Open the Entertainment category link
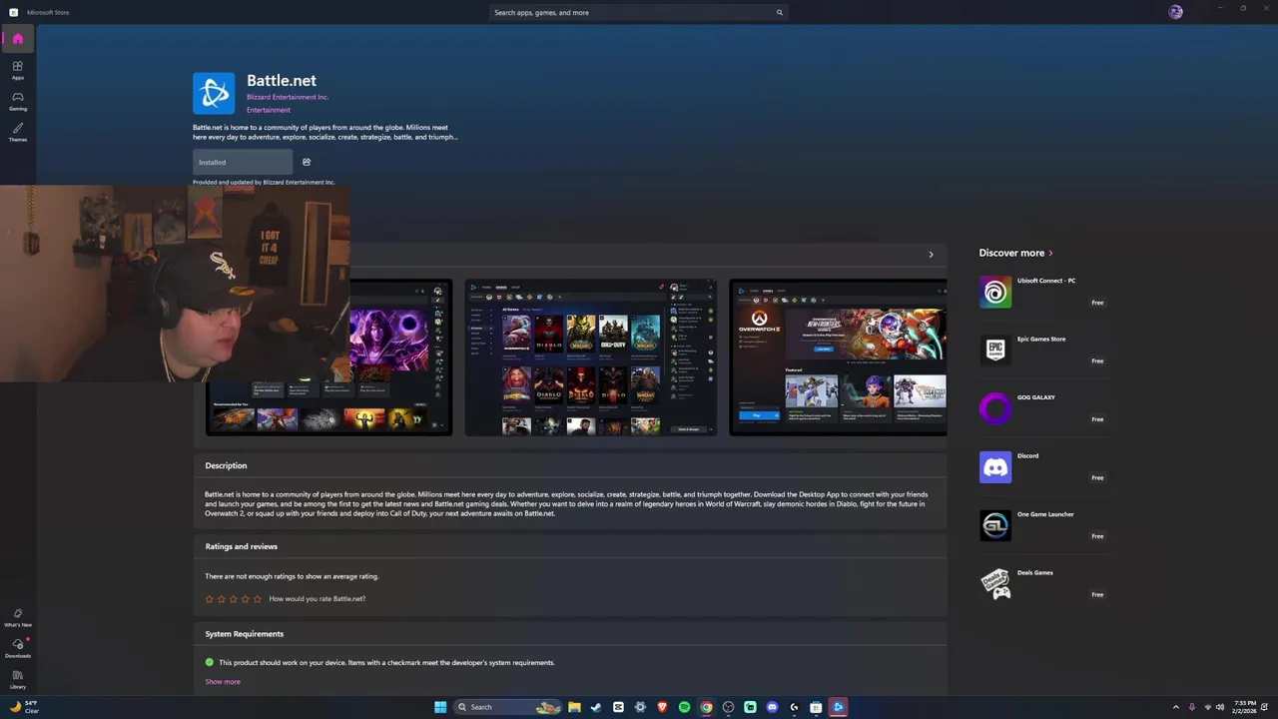The height and width of the screenshot is (719, 1278). coord(269,110)
